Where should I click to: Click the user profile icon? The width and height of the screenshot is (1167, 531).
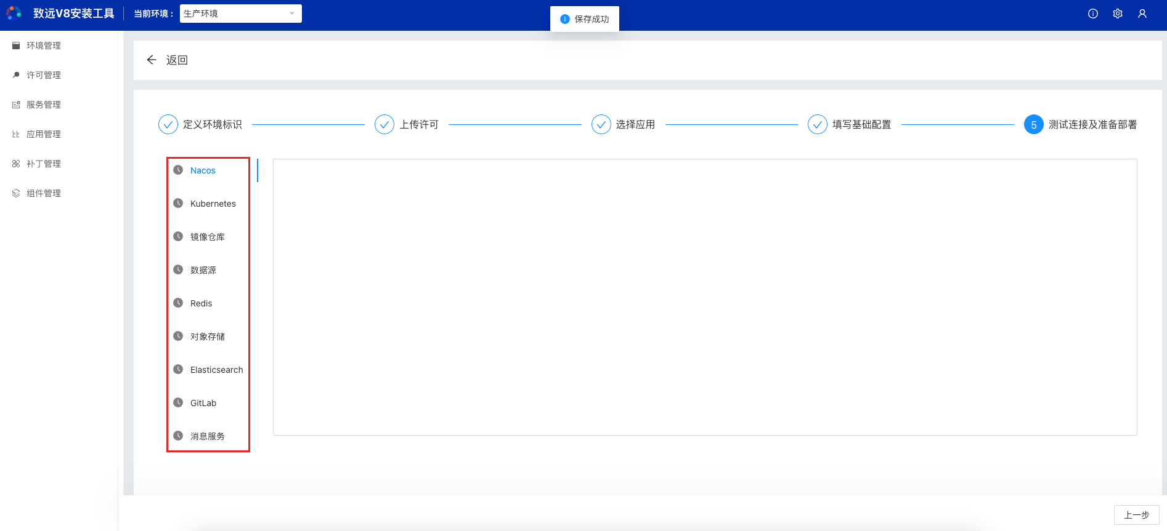point(1142,14)
